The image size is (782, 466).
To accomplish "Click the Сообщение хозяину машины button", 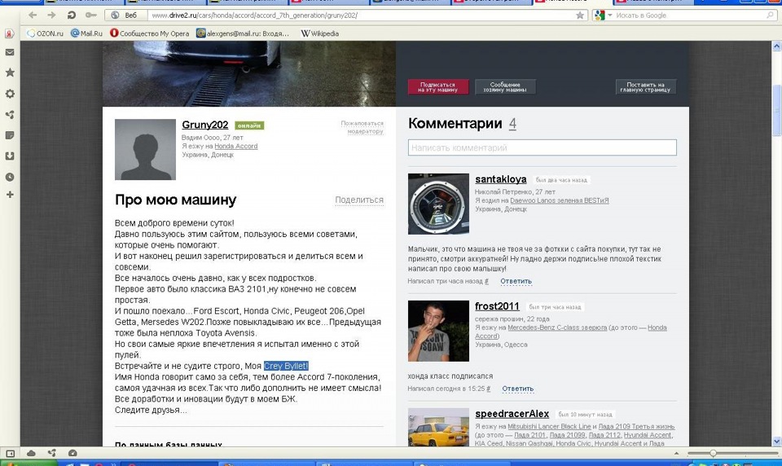I will [x=505, y=87].
